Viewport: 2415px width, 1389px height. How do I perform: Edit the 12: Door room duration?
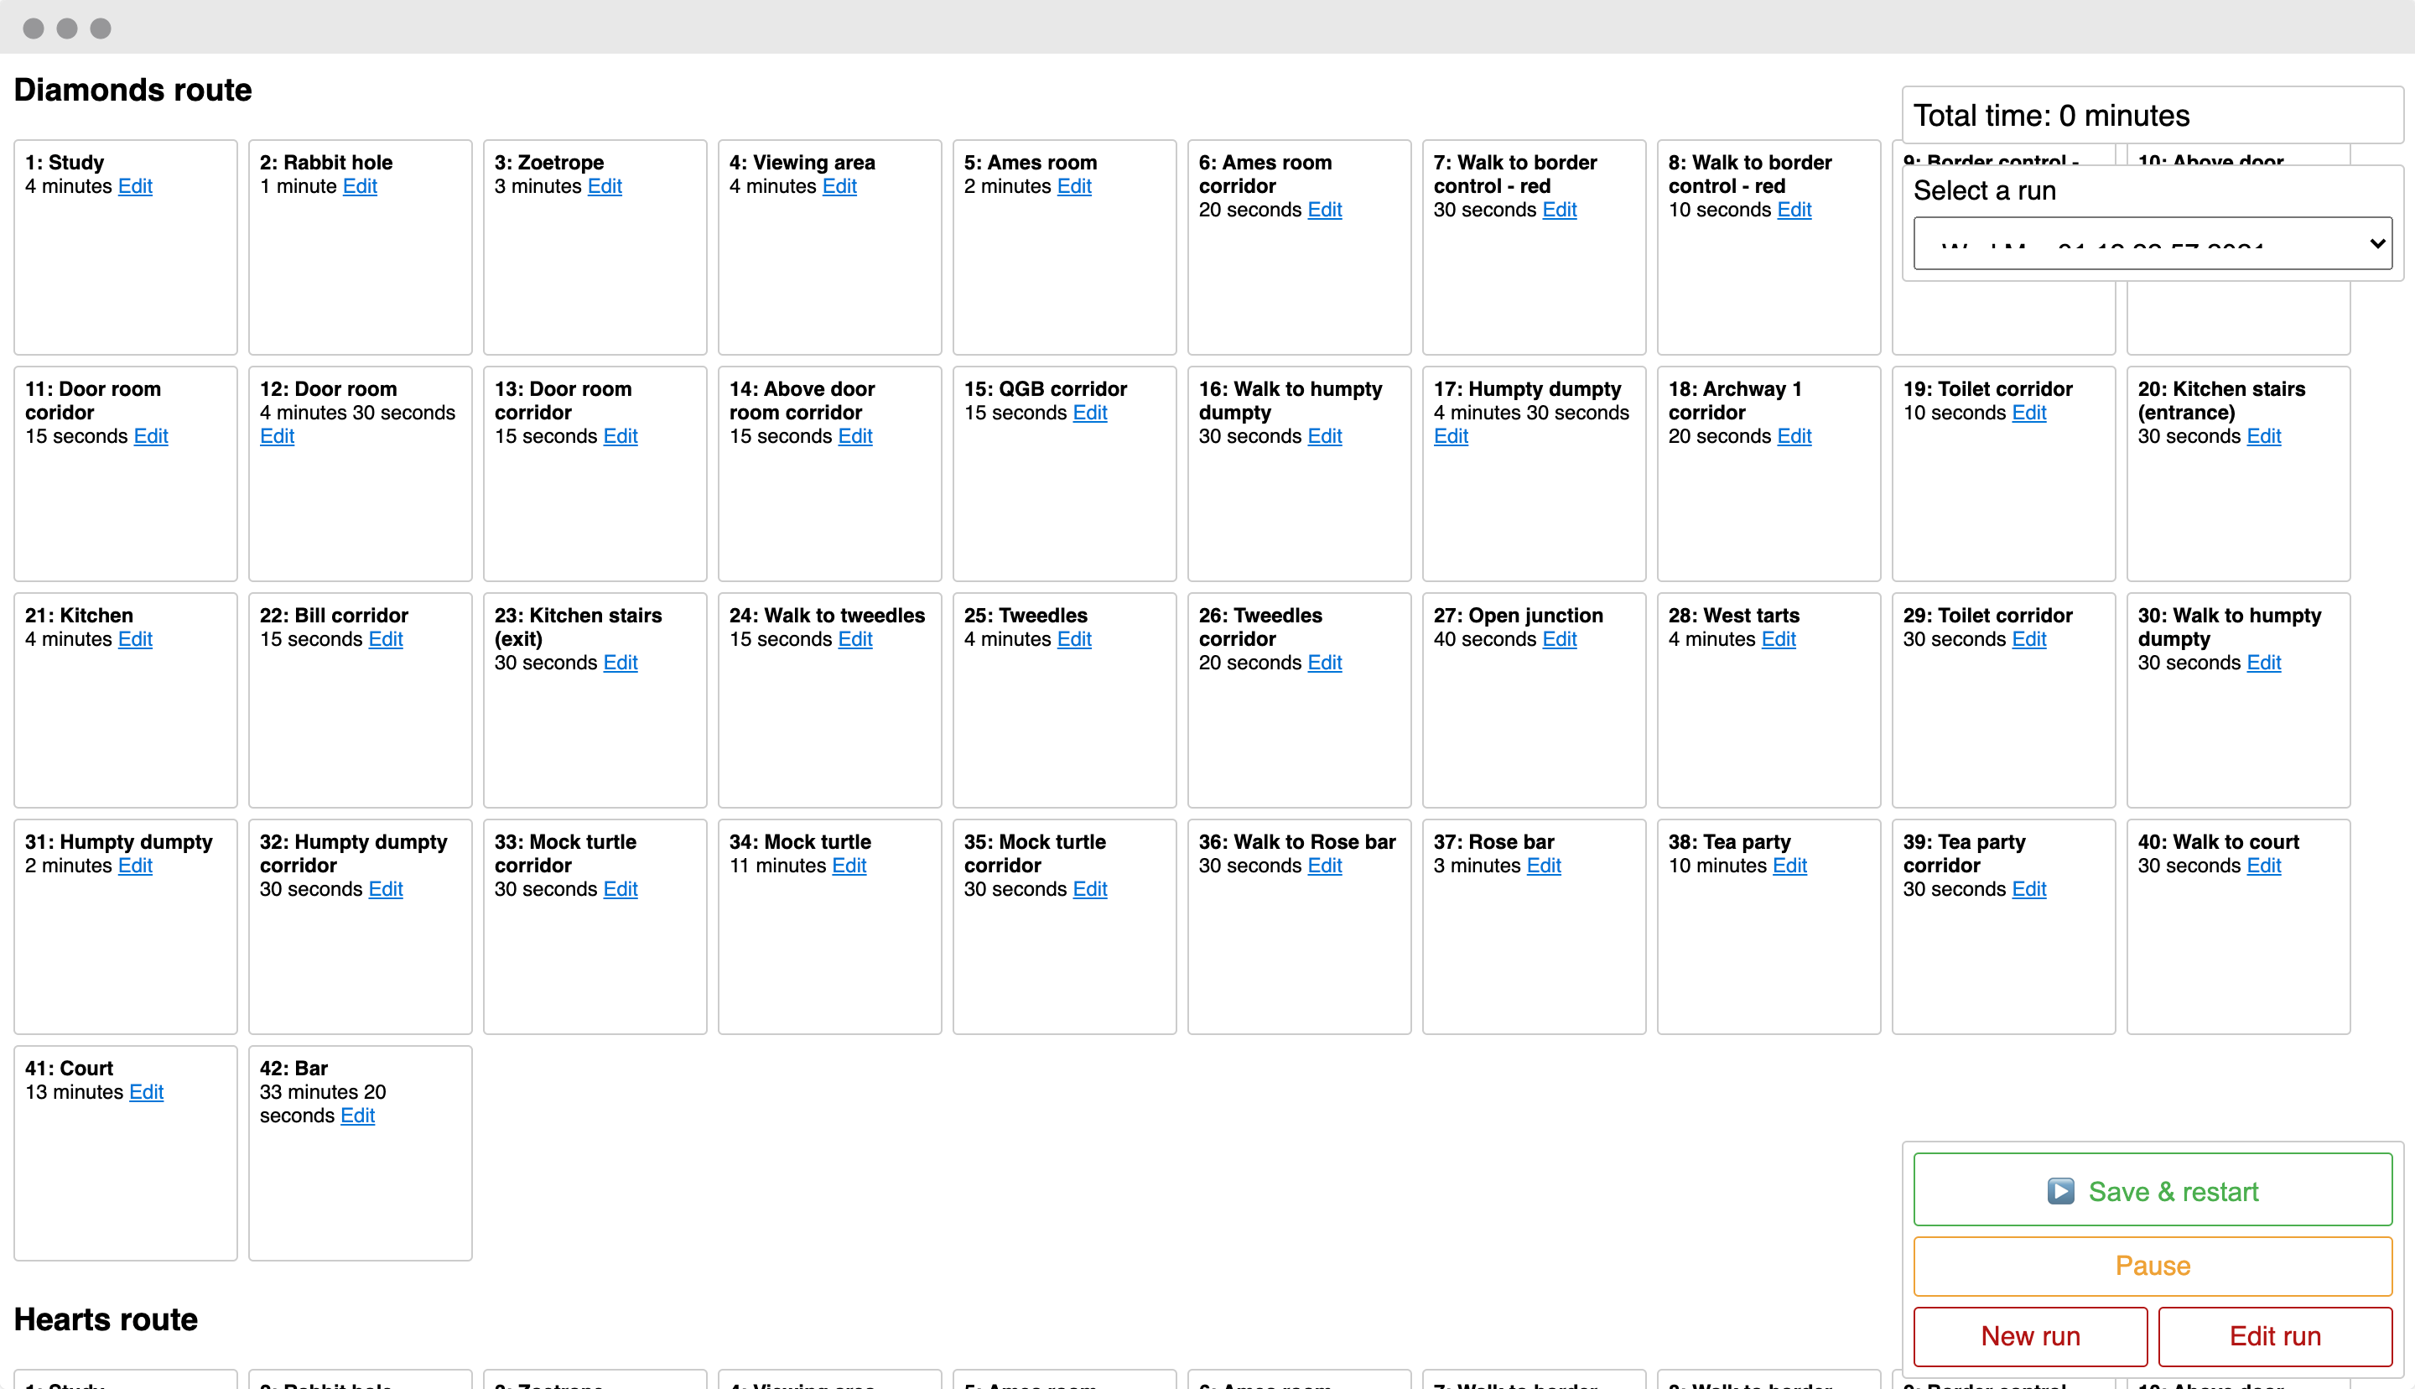click(x=278, y=436)
